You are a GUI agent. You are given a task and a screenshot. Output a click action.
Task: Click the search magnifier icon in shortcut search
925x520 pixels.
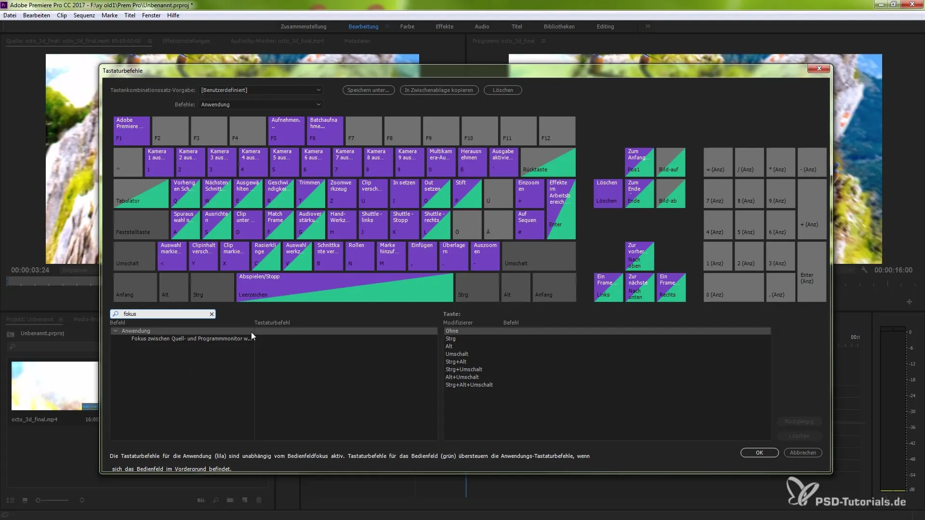pyautogui.click(x=116, y=314)
